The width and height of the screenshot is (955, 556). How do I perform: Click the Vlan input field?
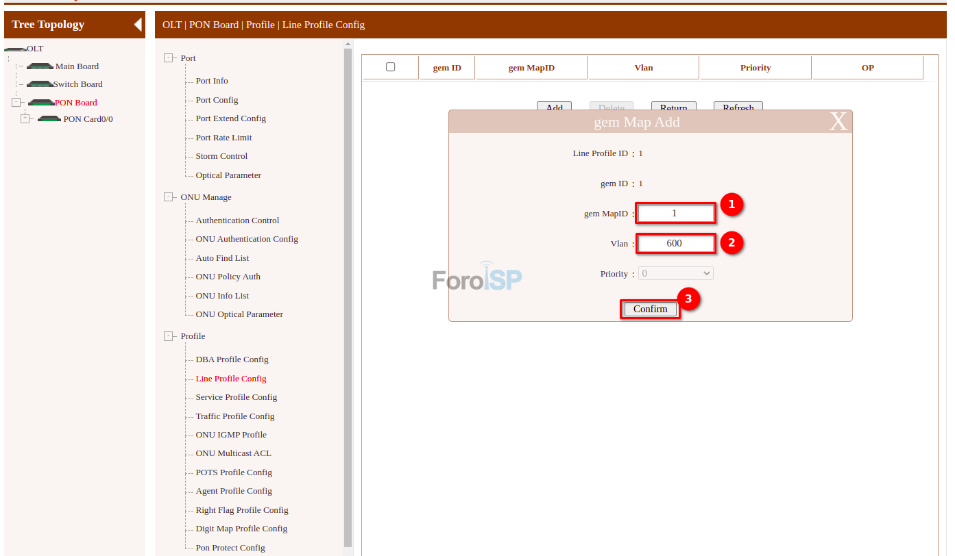point(675,243)
